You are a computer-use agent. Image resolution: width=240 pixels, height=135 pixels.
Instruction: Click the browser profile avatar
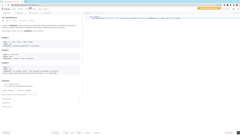pos(237,5)
